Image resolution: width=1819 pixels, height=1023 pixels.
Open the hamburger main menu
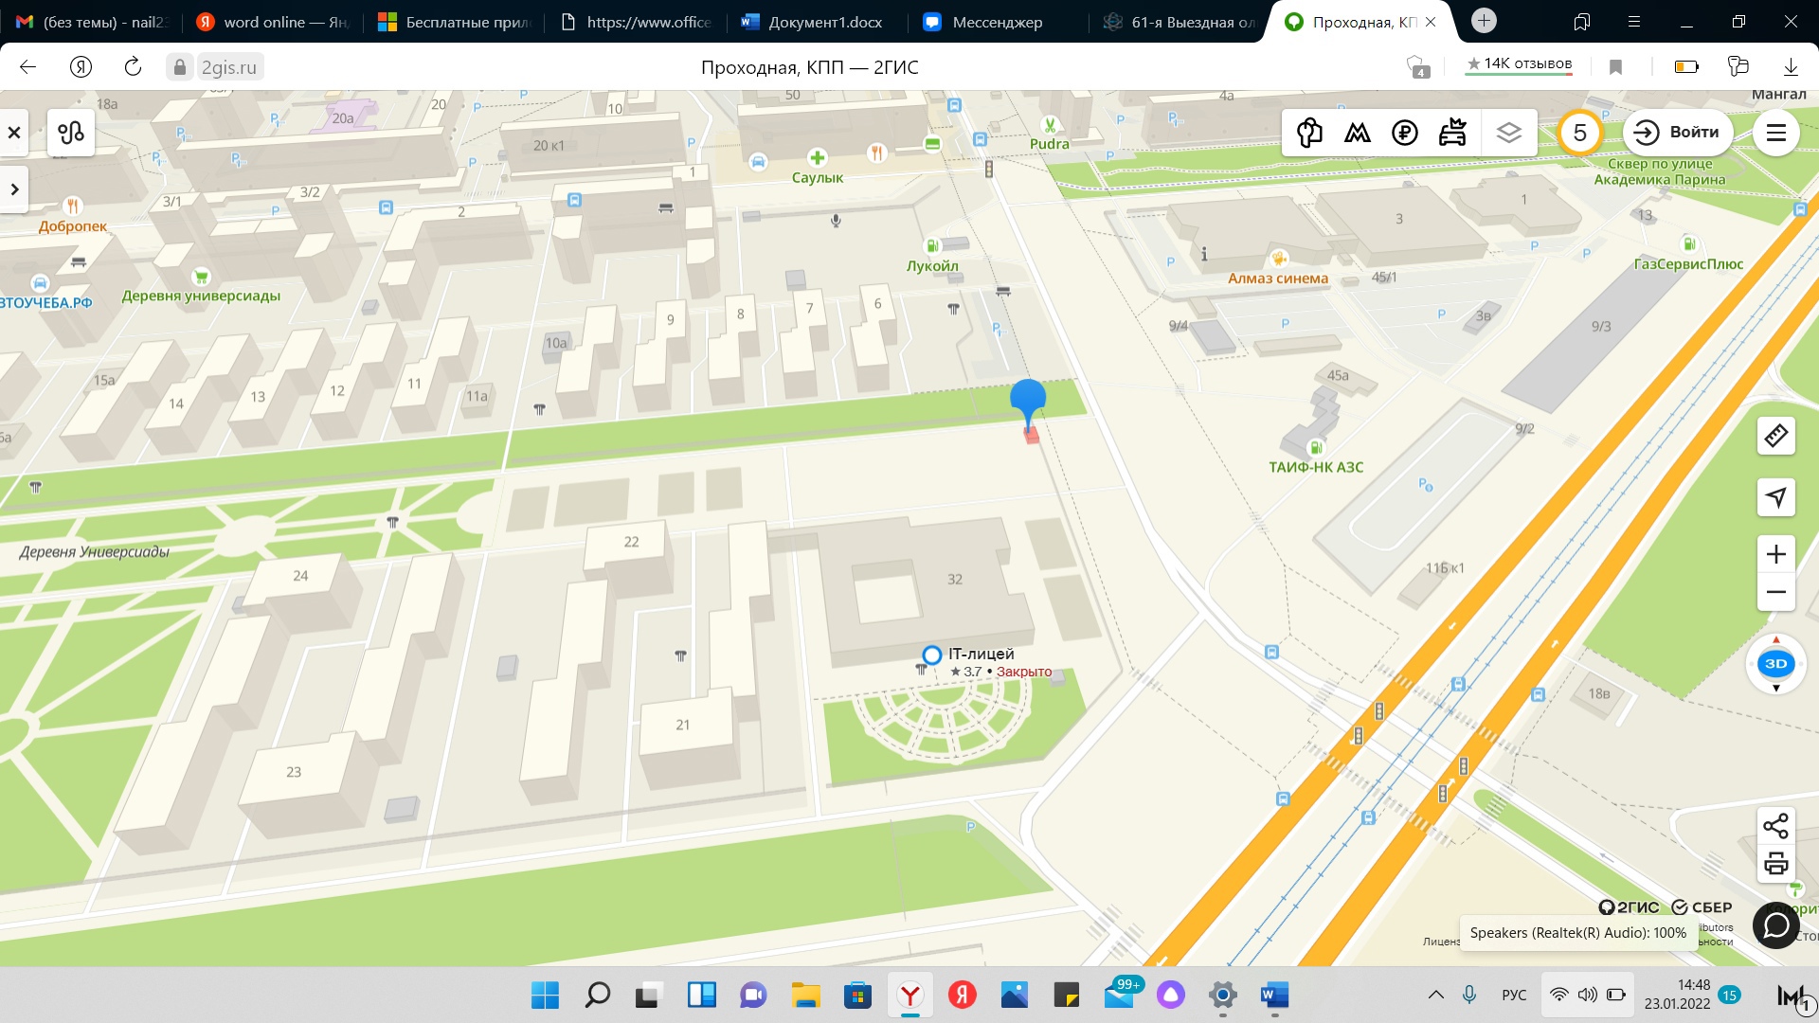(1775, 133)
